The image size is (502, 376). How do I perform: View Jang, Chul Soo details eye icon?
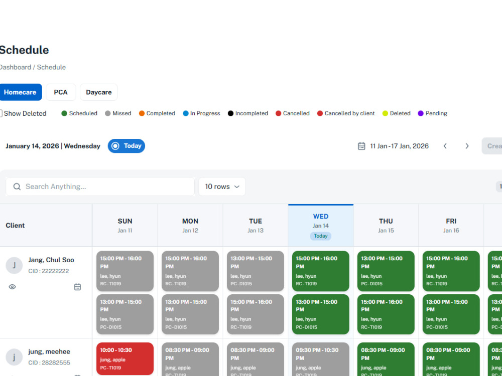coord(12,287)
